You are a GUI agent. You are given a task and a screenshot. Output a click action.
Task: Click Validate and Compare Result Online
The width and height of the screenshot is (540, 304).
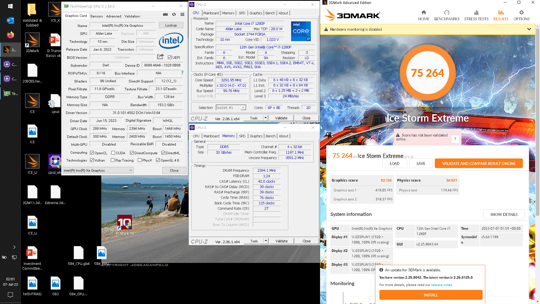(x=479, y=163)
